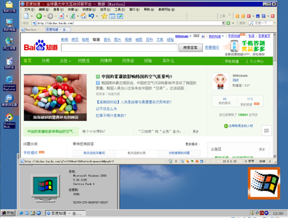Open the 文件 menu
The width and height of the screenshot is (288, 218).
coord(29,10)
